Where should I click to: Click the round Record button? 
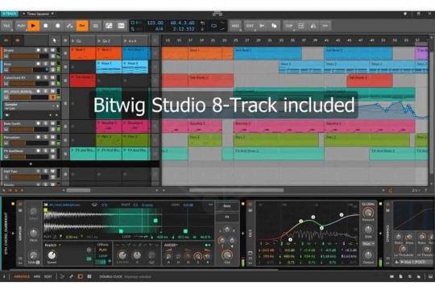click(x=58, y=26)
